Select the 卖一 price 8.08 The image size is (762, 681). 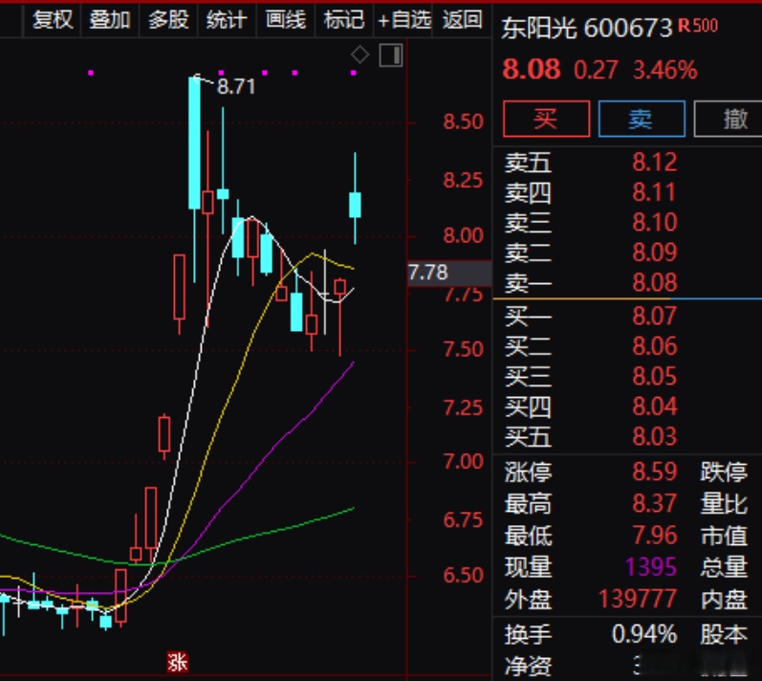tap(655, 282)
